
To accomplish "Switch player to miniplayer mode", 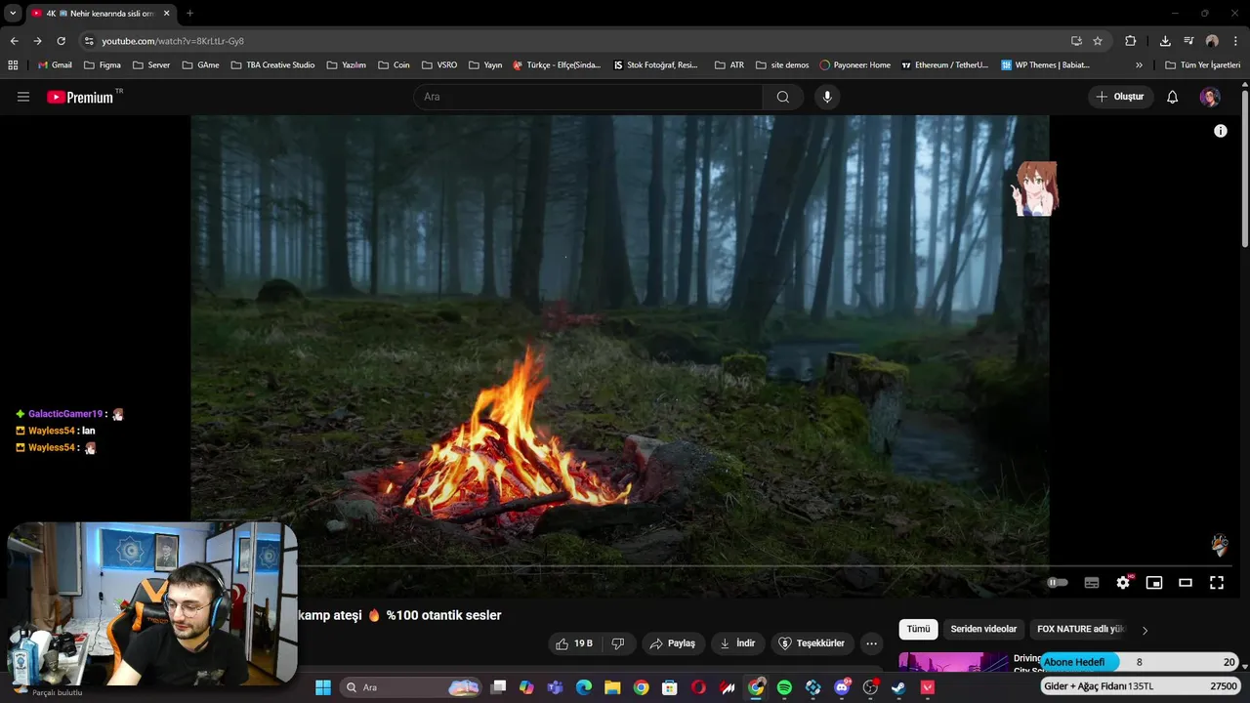I will (1154, 583).
